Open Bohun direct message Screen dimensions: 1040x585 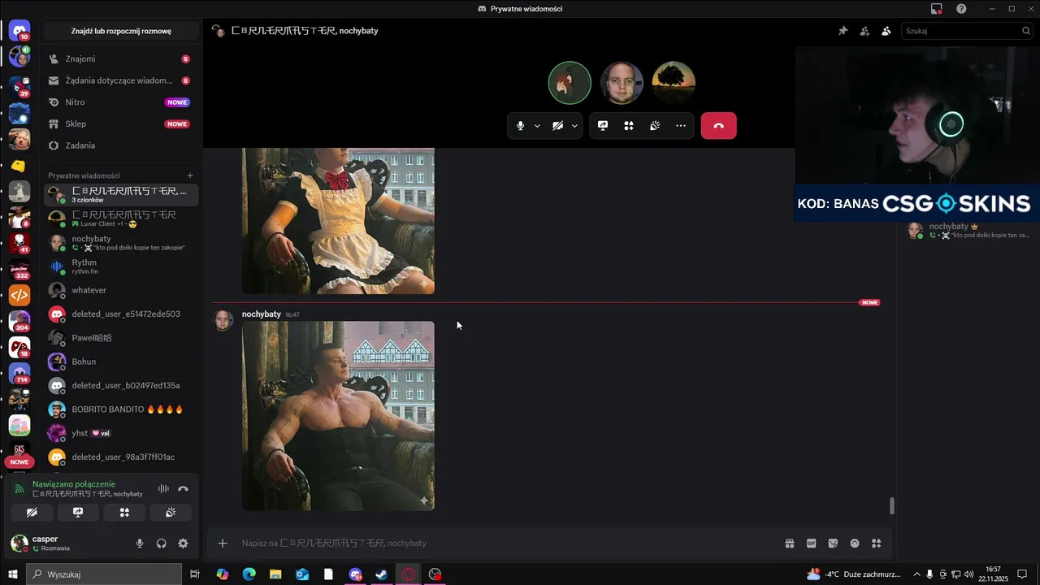click(120, 362)
